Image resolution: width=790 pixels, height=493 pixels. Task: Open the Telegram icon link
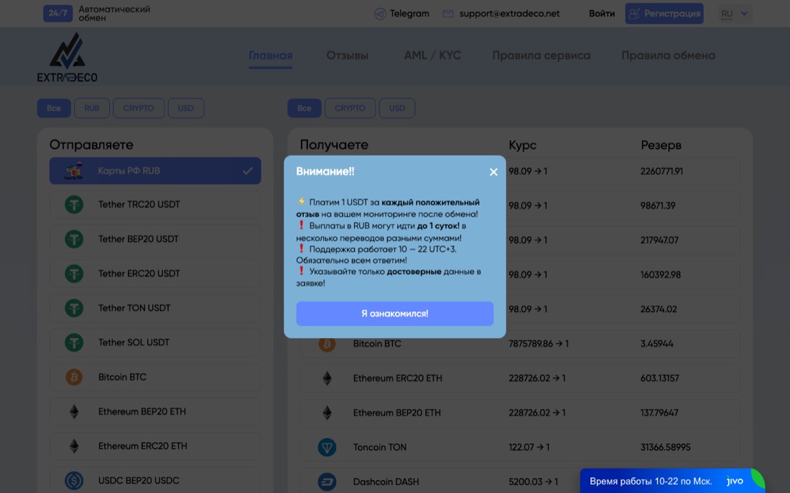tap(381, 14)
